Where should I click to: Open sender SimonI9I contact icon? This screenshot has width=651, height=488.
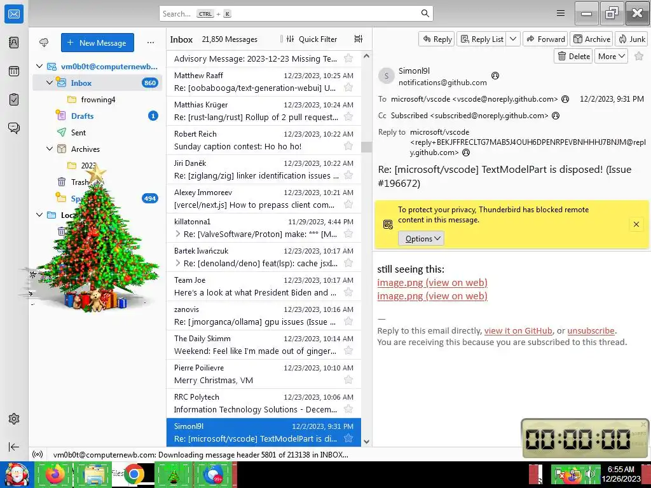pos(495,76)
